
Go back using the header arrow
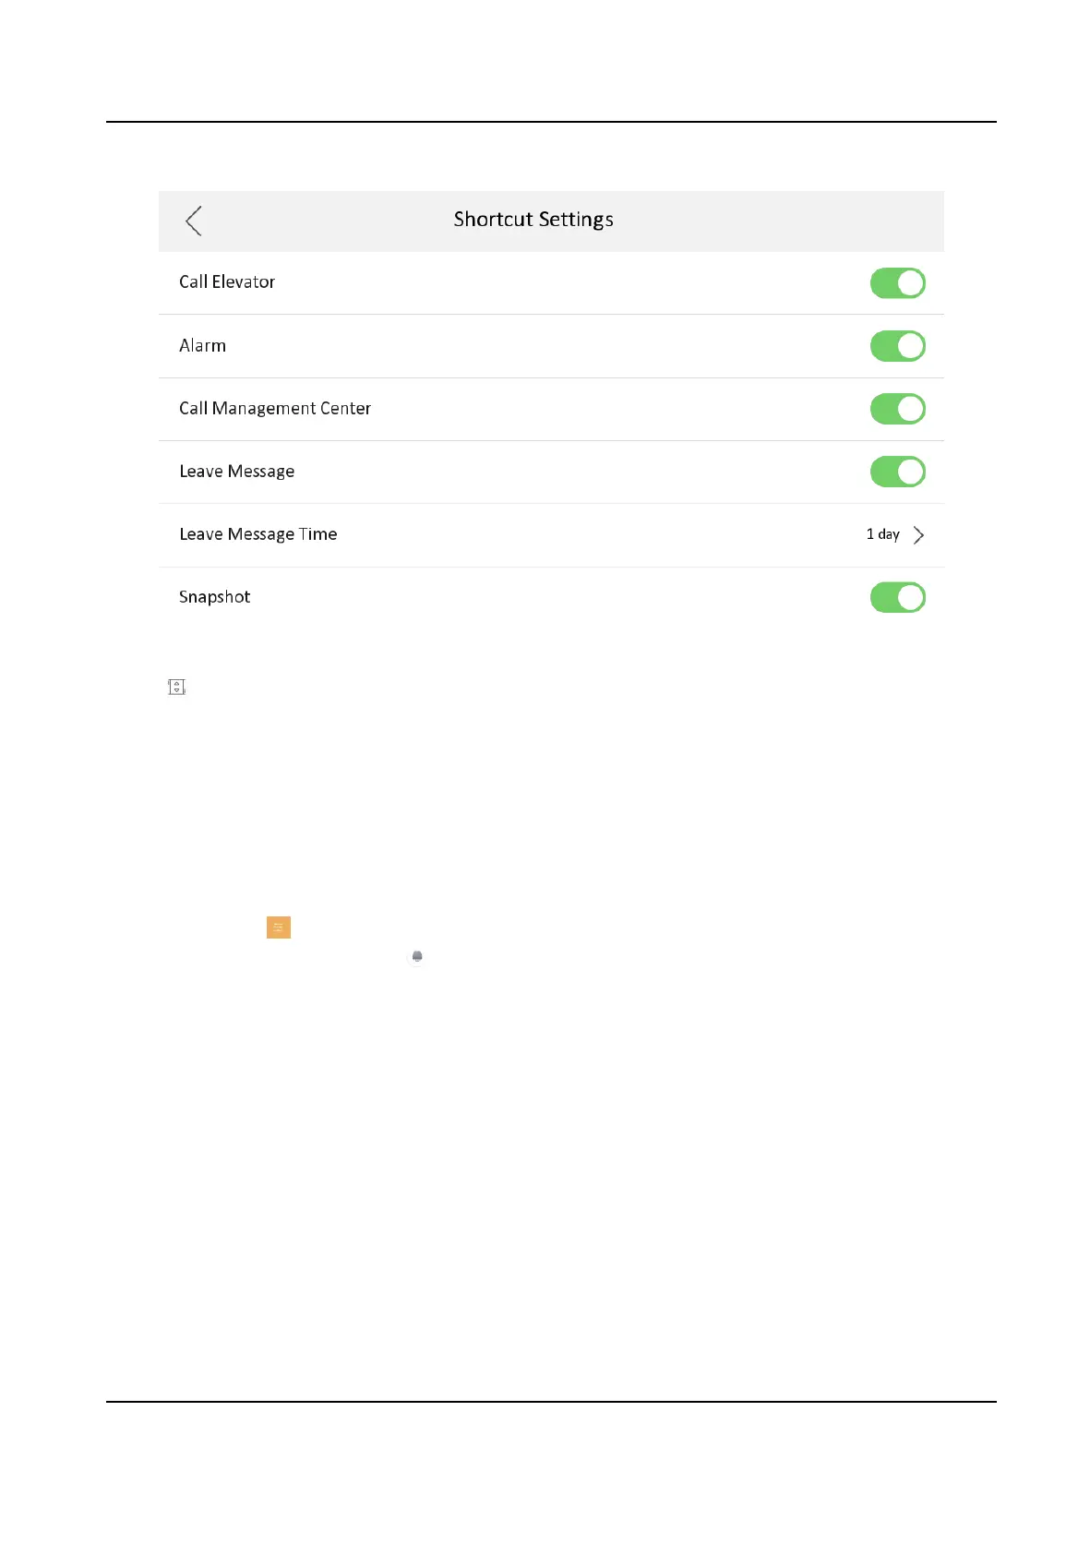[x=193, y=221]
